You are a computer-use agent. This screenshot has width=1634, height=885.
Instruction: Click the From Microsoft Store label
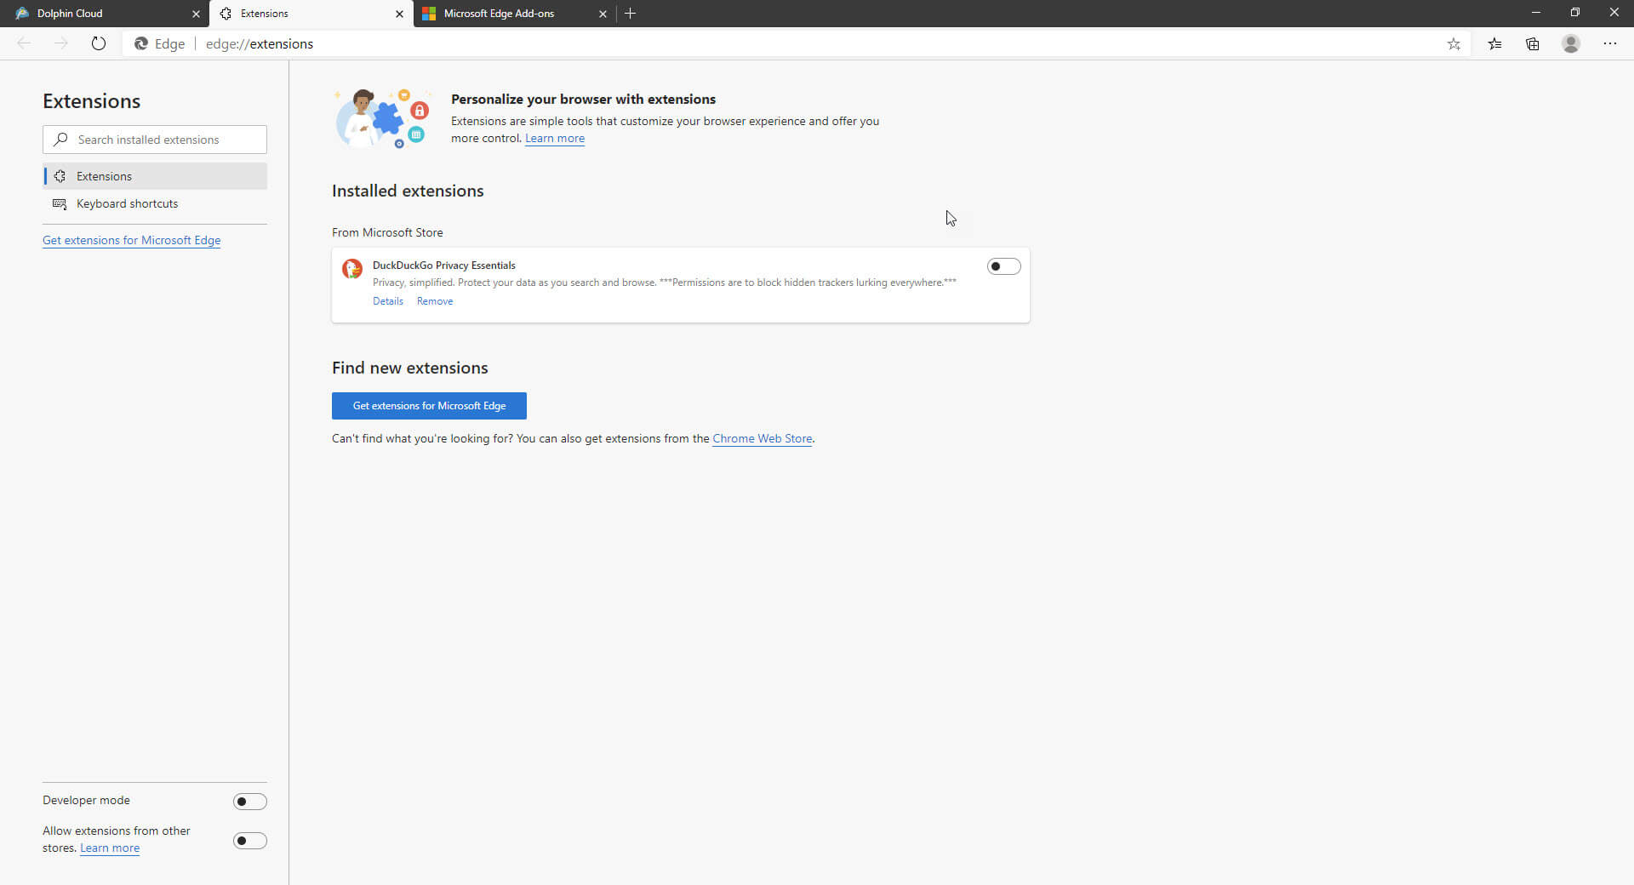tap(387, 232)
